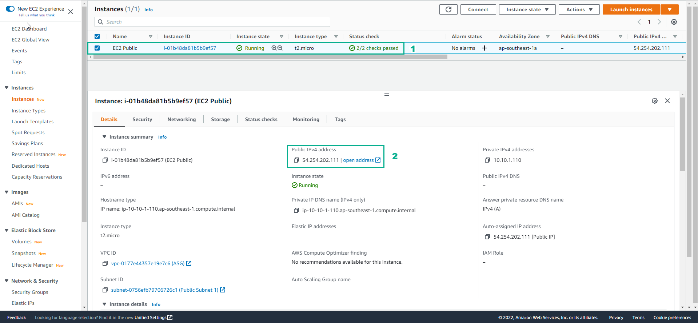
Task: Collapse the Instances sidebar section
Action: point(7,88)
